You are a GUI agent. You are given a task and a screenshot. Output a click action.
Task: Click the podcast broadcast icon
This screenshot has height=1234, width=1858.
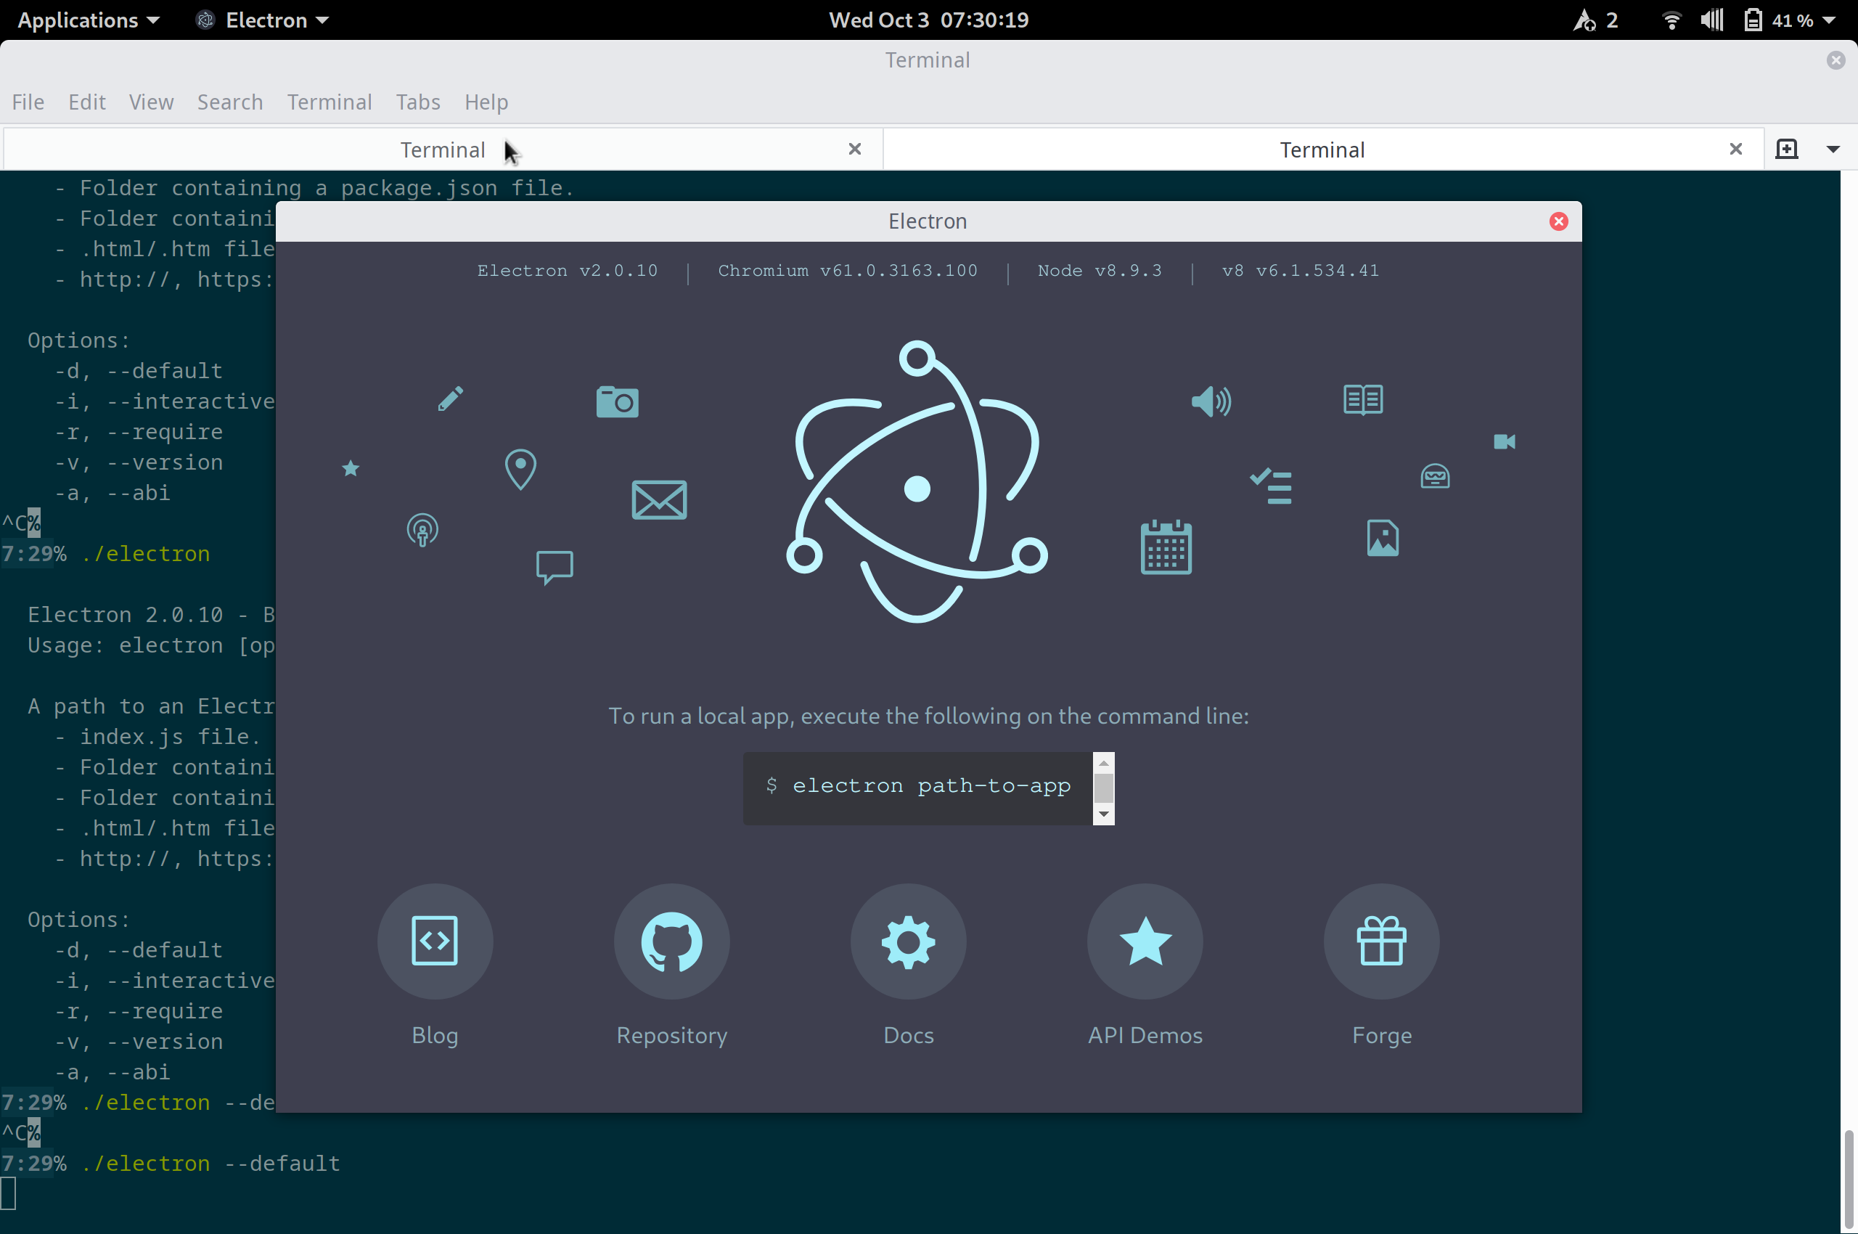pyautogui.click(x=422, y=530)
